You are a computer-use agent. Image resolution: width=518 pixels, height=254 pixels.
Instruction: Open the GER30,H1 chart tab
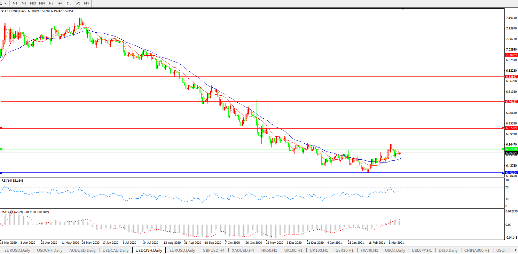(x=344, y=250)
